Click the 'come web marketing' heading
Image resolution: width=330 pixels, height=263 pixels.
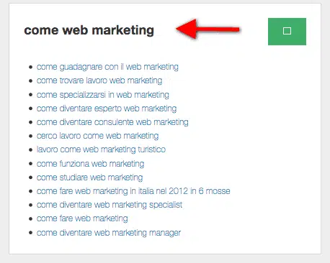pyautogui.click(x=89, y=30)
